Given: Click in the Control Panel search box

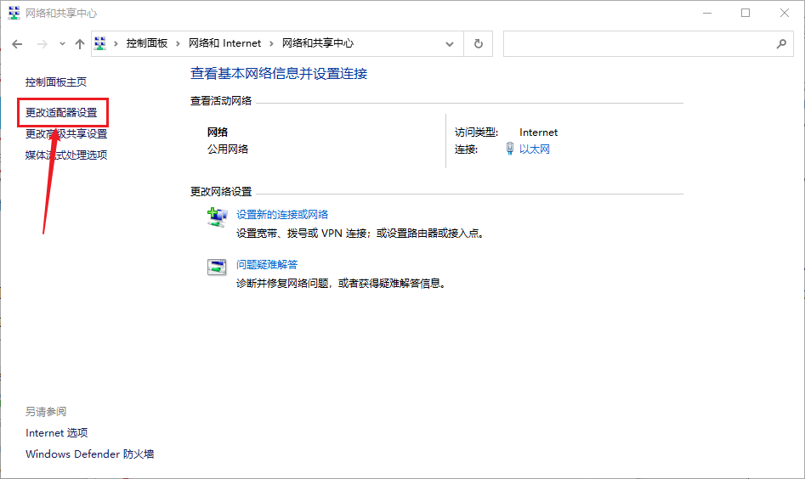Looking at the screenshot, I should [638, 43].
